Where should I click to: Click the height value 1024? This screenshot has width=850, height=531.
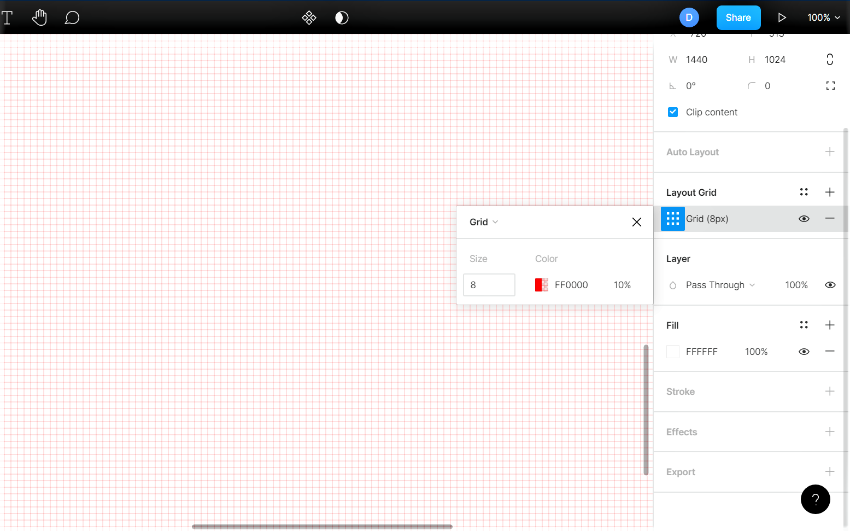(775, 60)
